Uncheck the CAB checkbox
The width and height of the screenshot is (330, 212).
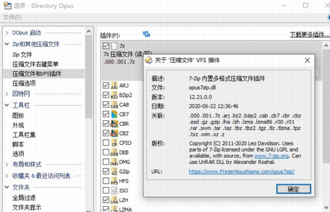[106, 104]
